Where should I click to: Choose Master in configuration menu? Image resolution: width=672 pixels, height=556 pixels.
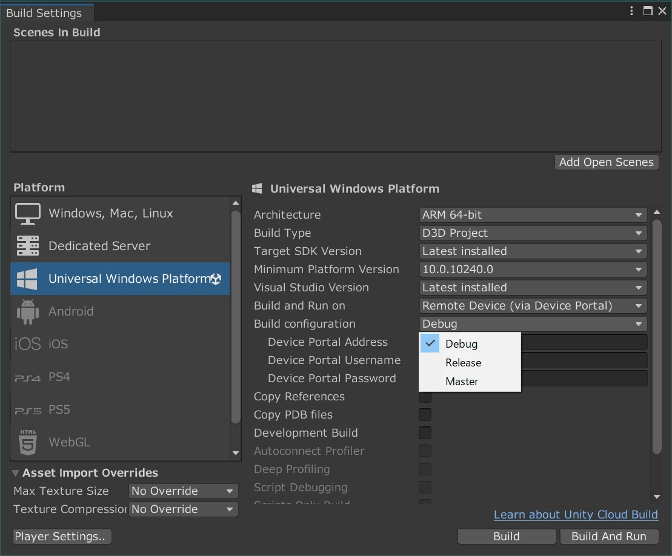tap(470, 382)
